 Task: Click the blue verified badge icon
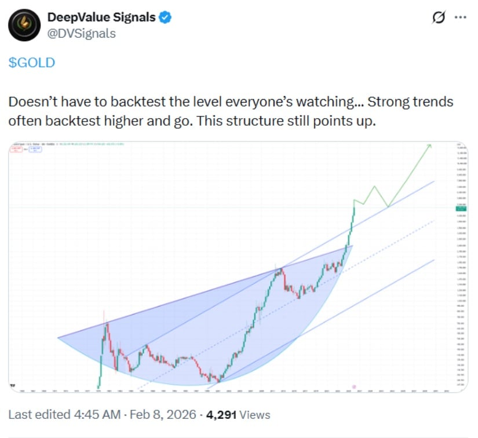pos(165,17)
